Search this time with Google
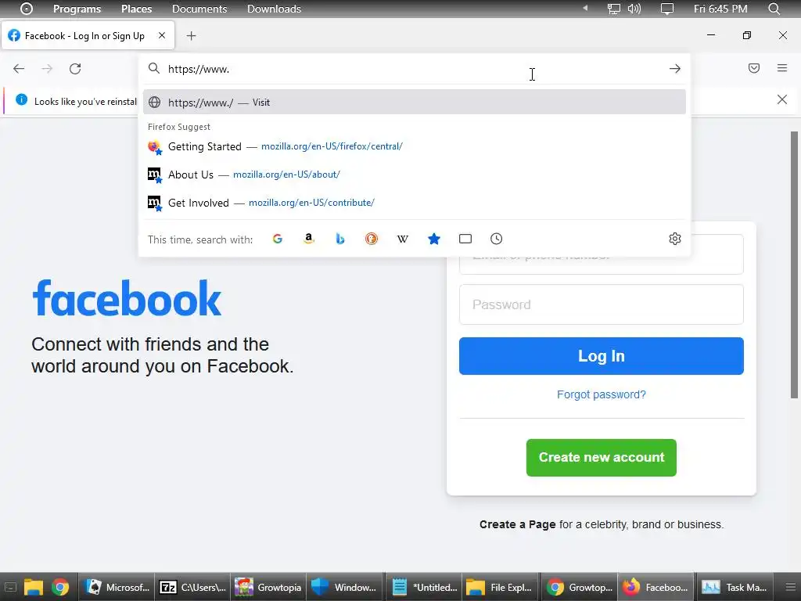Viewport: 801px width, 601px height. (278, 239)
